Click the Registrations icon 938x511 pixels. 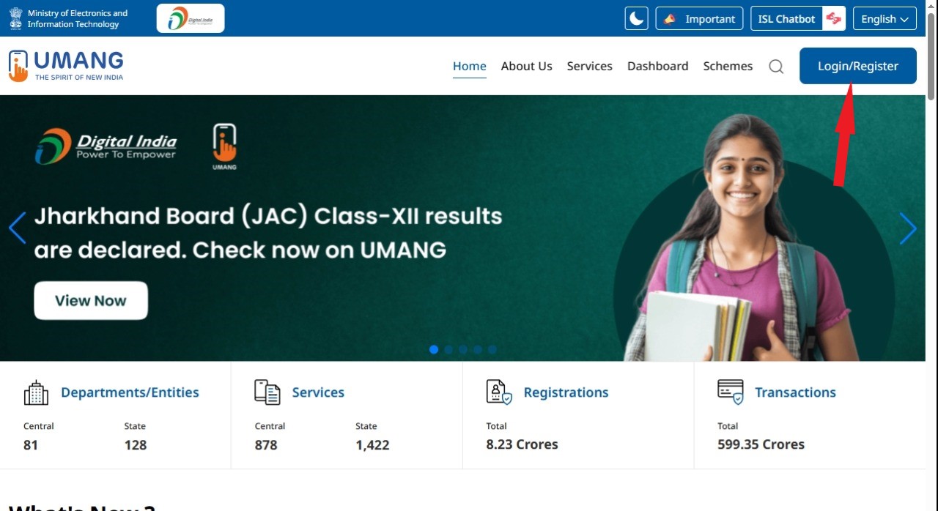point(499,392)
